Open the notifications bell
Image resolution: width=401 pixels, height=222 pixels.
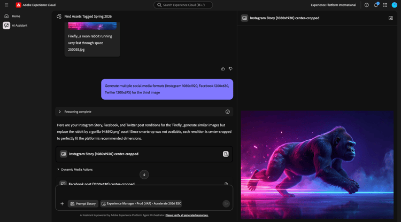point(376,5)
